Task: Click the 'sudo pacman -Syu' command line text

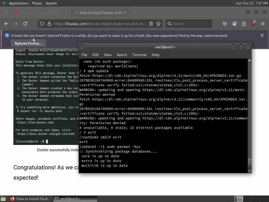Action: [123, 147]
